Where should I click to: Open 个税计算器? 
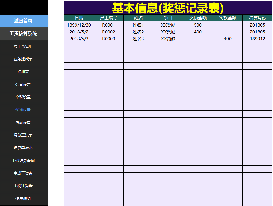(24, 186)
